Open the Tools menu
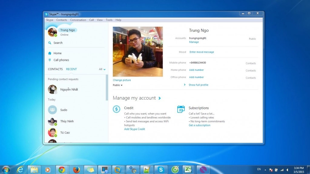310x174 pixels. click(109, 20)
